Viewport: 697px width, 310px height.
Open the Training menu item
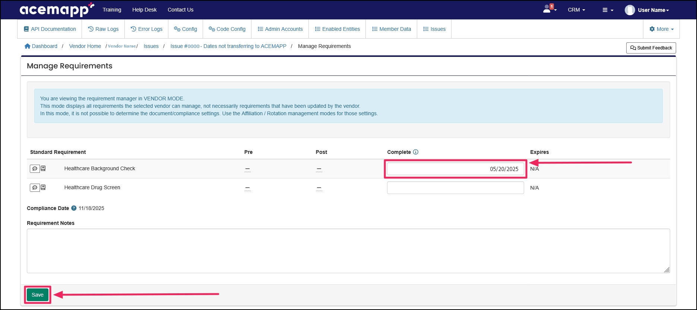pyautogui.click(x=112, y=10)
